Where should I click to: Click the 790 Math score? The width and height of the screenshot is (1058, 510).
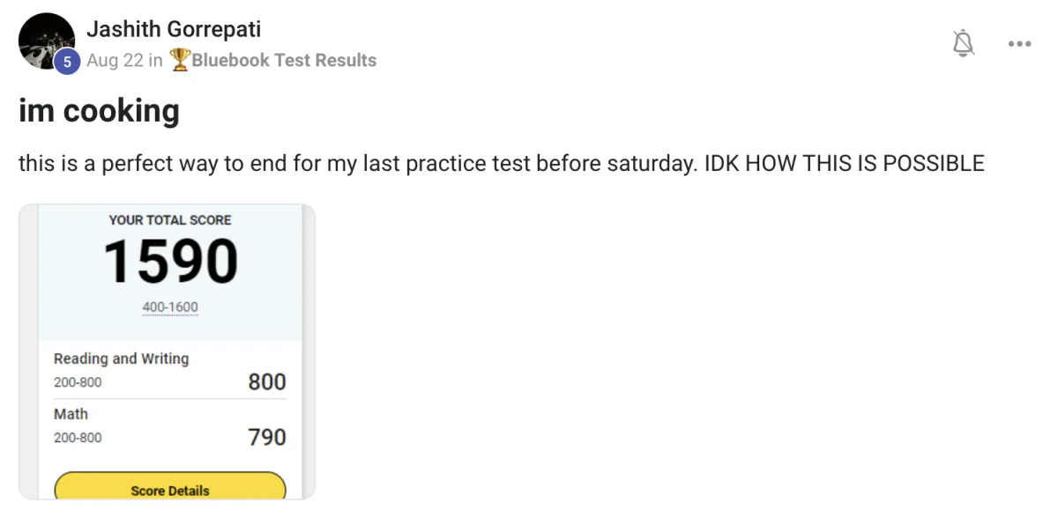point(267,437)
